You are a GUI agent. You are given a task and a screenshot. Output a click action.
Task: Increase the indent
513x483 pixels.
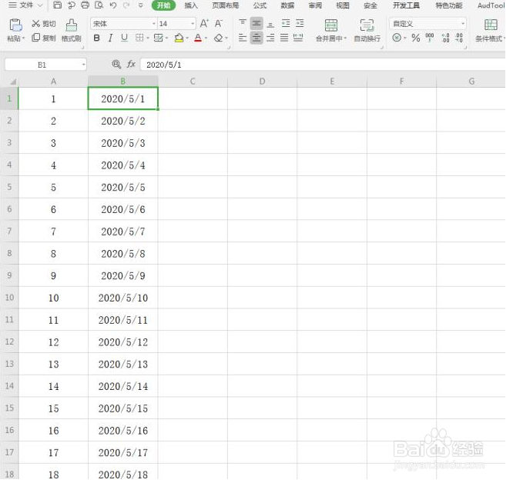tap(300, 23)
